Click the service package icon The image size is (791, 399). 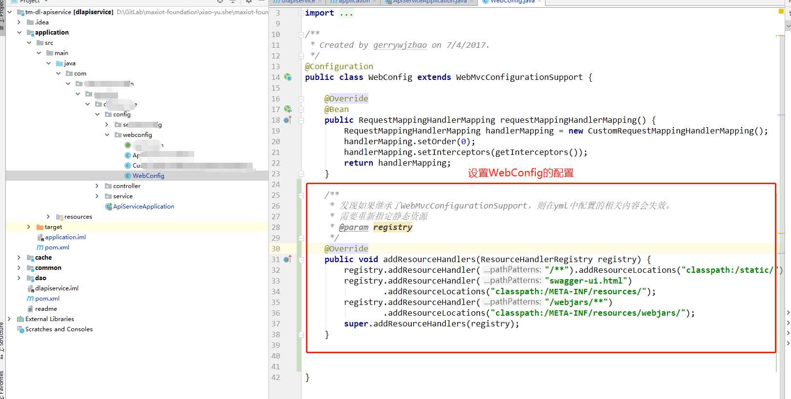[108, 196]
